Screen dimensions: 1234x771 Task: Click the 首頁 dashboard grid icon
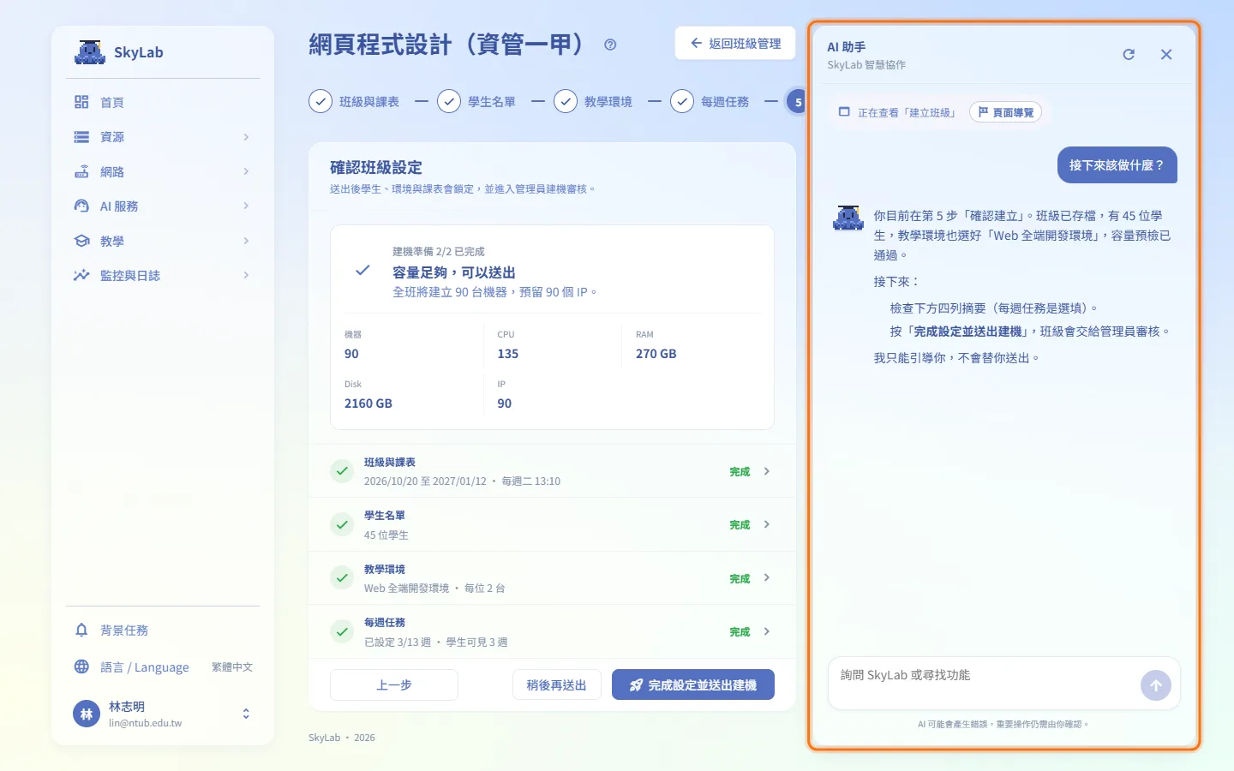81,102
